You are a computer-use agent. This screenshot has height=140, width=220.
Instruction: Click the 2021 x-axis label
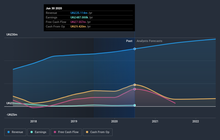(155, 121)
